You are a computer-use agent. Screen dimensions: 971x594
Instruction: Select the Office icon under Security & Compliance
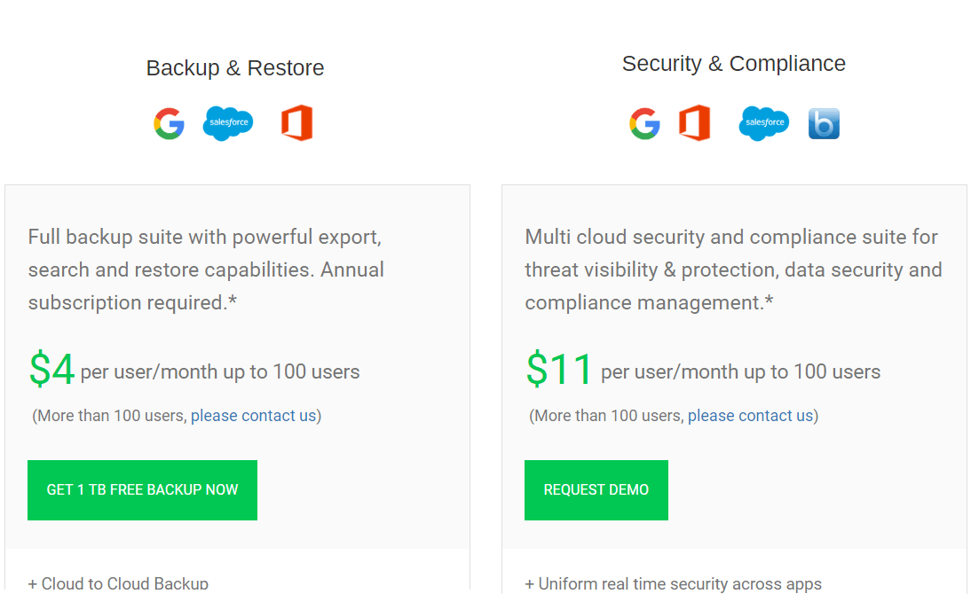[x=695, y=123]
